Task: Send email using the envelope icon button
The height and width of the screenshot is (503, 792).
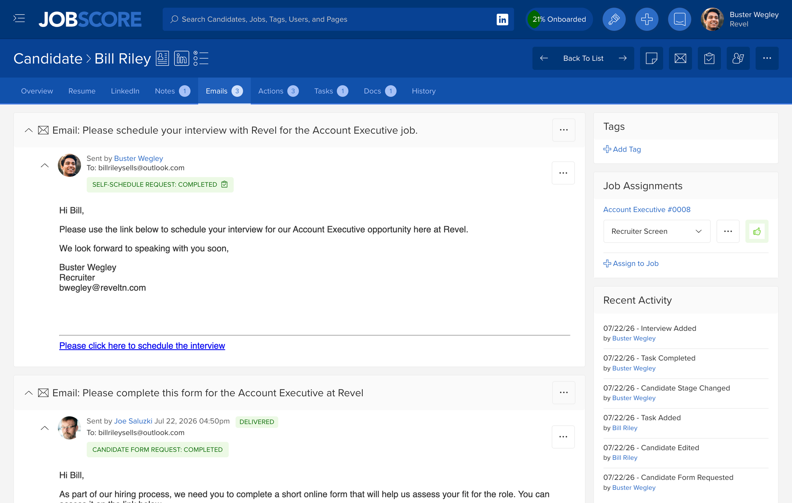Action: (x=680, y=58)
